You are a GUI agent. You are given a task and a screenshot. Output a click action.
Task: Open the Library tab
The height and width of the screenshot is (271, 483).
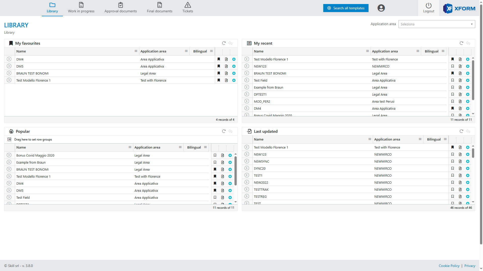click(x=52, y=8)
